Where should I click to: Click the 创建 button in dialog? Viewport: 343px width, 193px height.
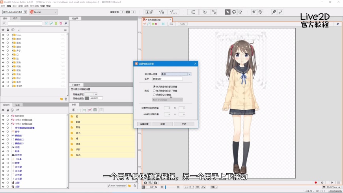[162, 124]
